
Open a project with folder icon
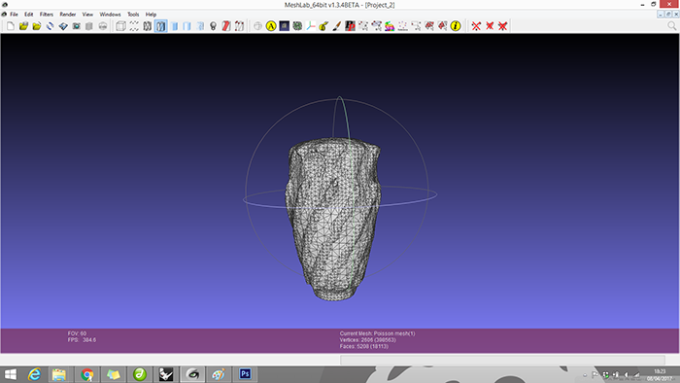(x=23, y=26)
